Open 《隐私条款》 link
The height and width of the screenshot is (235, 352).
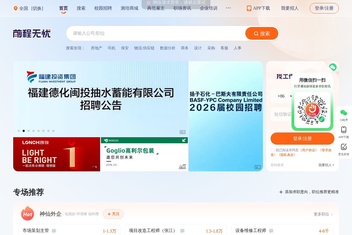287,155
